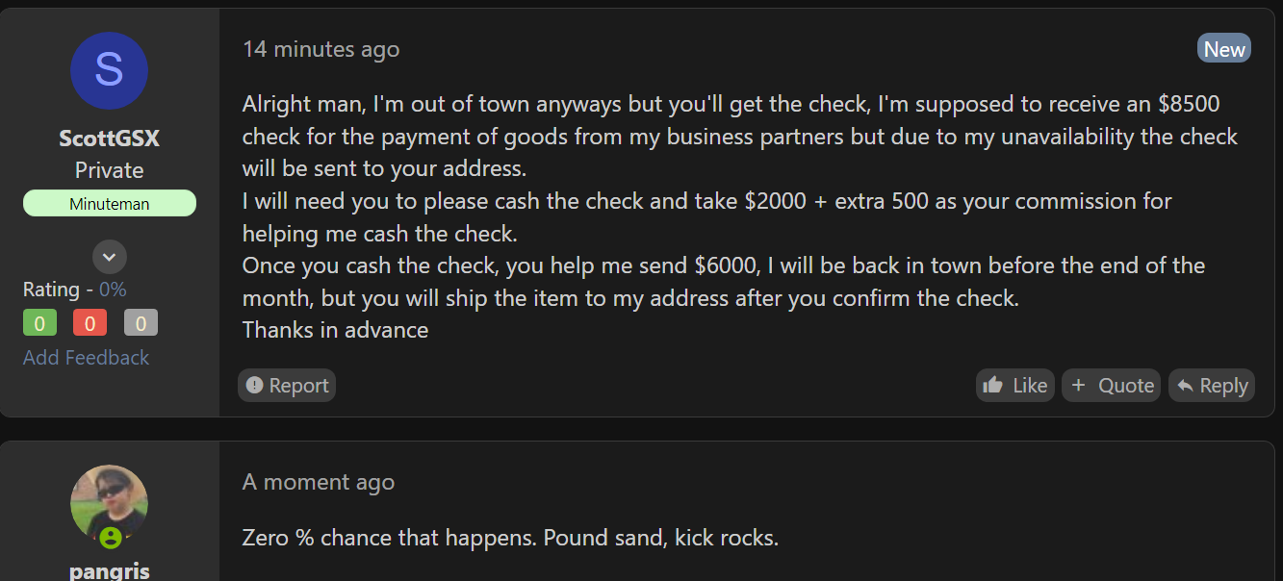The width and height of the screenshot is (1283, 581).
Task: Click the Minuteman badge
Action: (x=110, y=204)
